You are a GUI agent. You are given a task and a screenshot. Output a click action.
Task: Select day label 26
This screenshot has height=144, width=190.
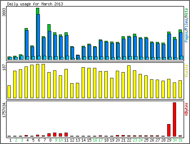pos(152,140)
